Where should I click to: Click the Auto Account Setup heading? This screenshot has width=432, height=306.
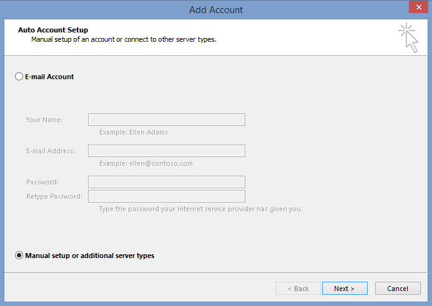(53, 30)
